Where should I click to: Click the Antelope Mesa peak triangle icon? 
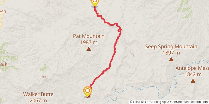click(x=193, y=81)
